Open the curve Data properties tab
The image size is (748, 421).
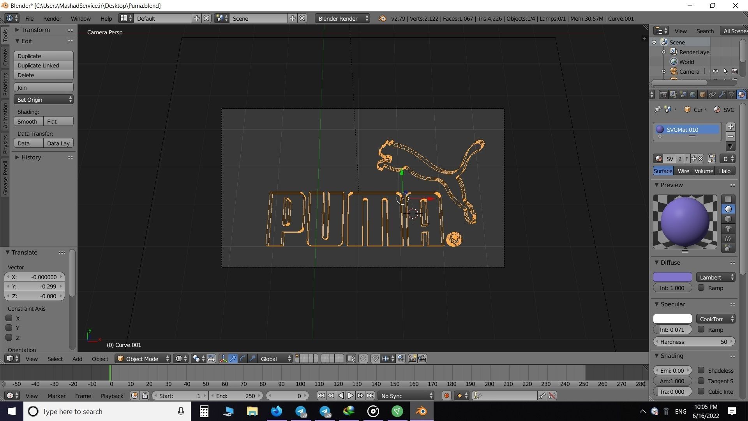click(732, 95)
